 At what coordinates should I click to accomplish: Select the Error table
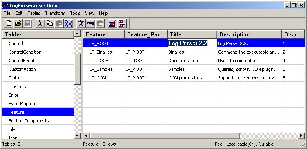click(38, 95)
